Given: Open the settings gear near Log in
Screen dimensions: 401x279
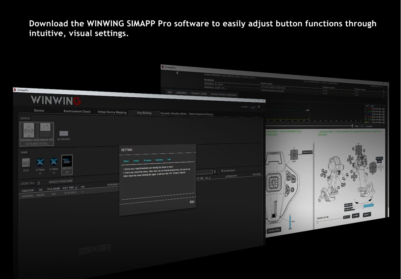Looking at the screenshot, I should (259, 107).
